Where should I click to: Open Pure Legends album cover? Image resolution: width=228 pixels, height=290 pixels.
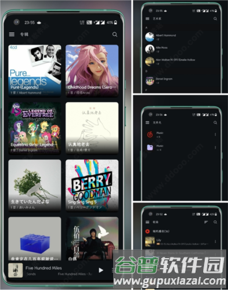pos(35,70)
